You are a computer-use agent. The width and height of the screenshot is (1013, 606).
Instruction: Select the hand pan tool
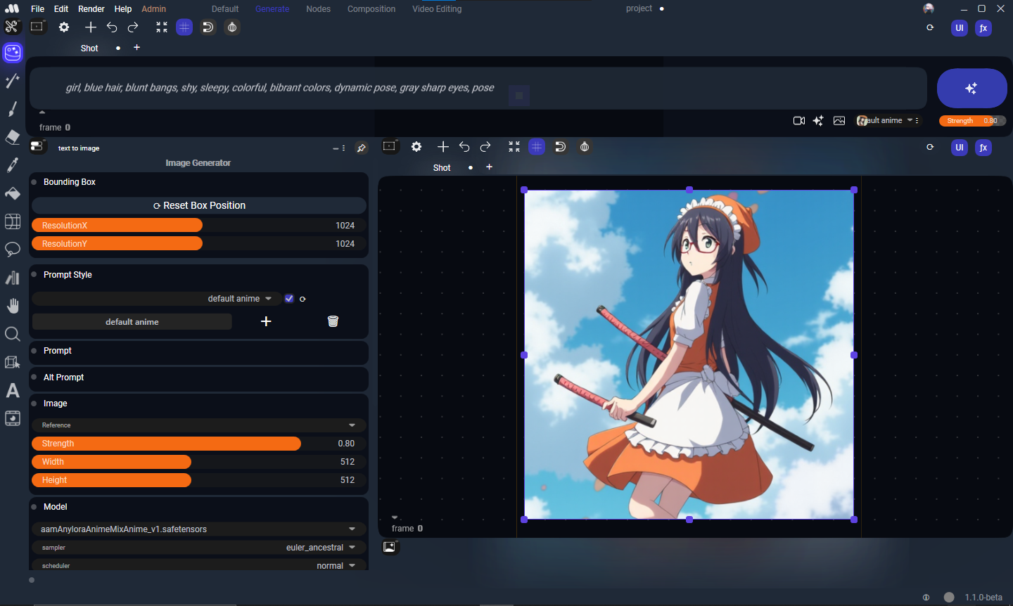tap(12, 306)
